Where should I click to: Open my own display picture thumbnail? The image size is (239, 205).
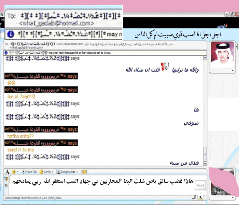222,182
